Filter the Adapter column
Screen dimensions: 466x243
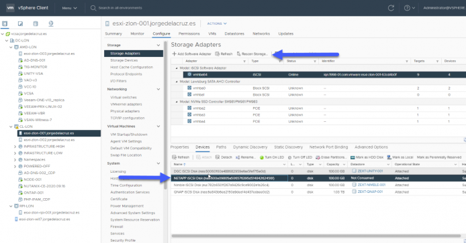(x=244, y=61)
